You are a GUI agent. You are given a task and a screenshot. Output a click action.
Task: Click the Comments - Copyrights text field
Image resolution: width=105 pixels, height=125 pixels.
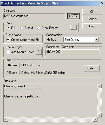(73, 52)
